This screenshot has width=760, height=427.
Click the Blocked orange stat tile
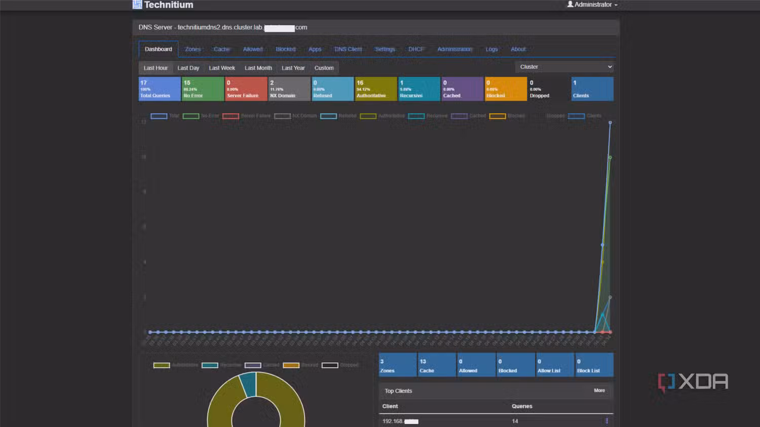pyautogui.click(x=506, y=89)
